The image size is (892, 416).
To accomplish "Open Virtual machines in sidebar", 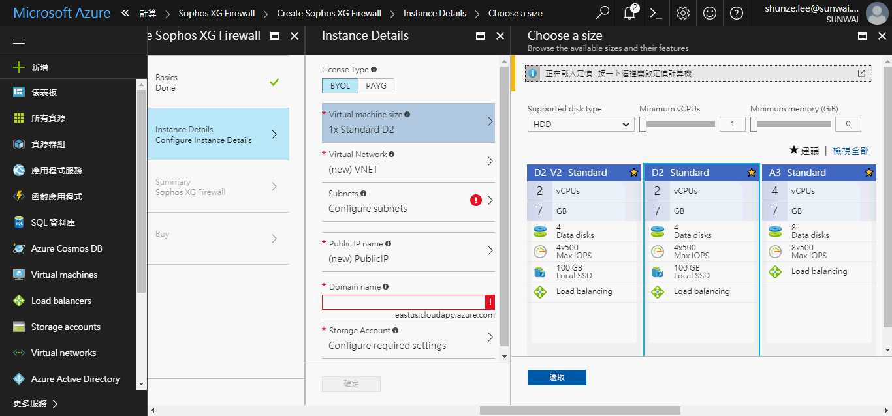I will point(69,275).
